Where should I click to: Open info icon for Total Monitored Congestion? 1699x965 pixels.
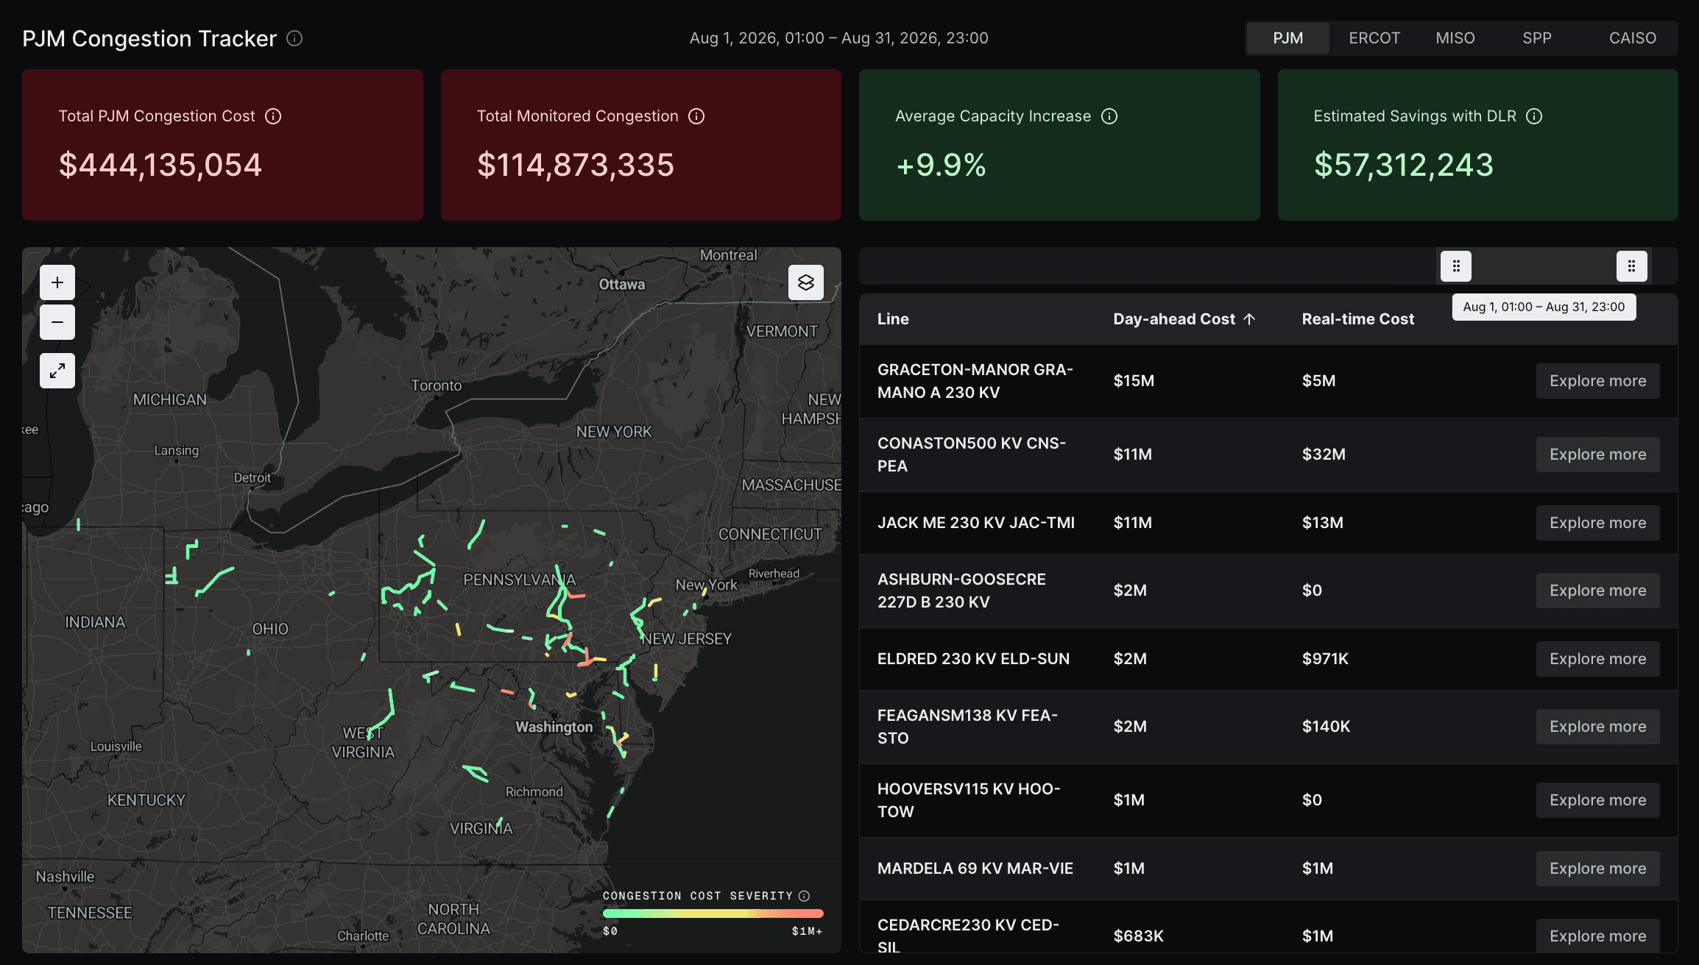click(x=696, y=116)
